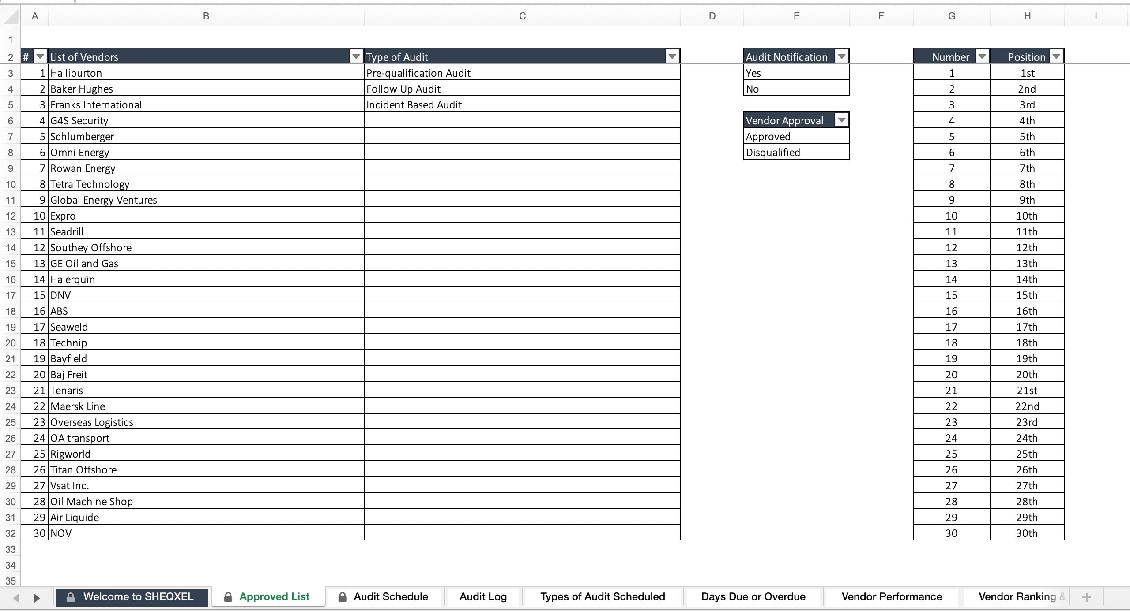Open the List of Vendors filter dropdown

coord(356,56)
